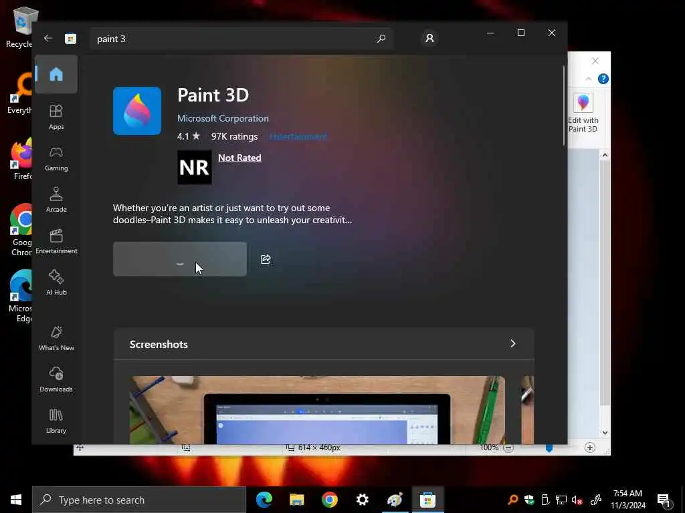Click the Screenshots heading text
The width and height of the screenshot is (685, 513).
point(159,344)
